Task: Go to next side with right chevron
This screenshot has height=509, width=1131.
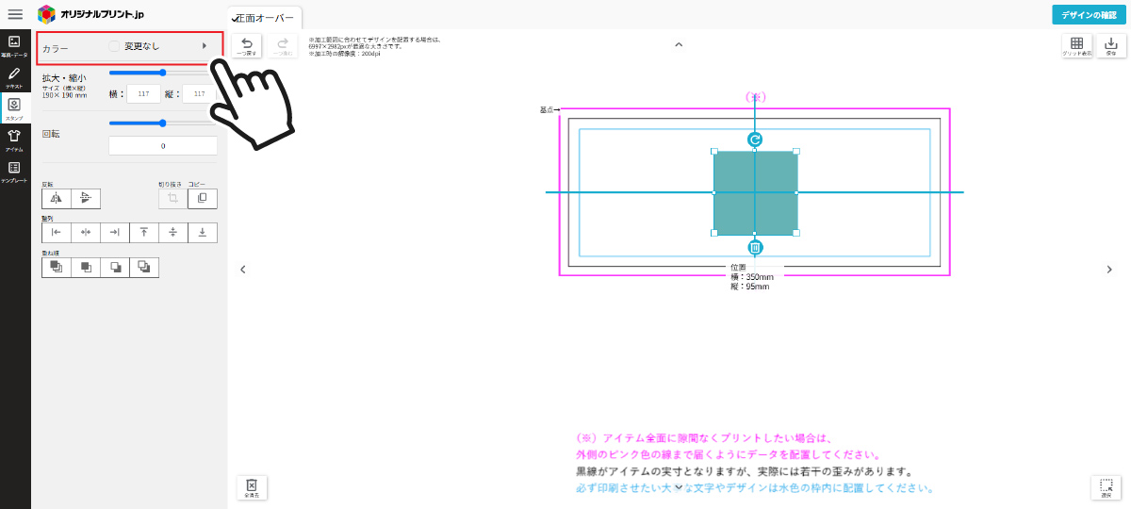Action: (1109, 270)
